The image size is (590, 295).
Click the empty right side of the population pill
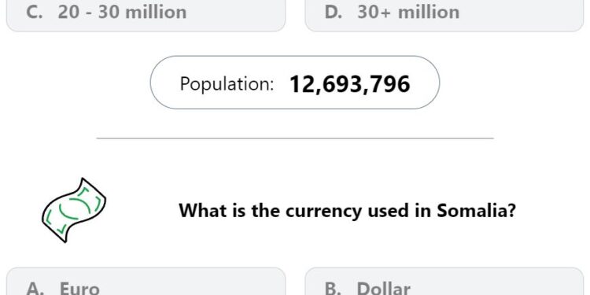tap(425, 83)
